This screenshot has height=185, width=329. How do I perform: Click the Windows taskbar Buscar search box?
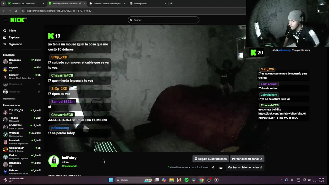point(134,180)
